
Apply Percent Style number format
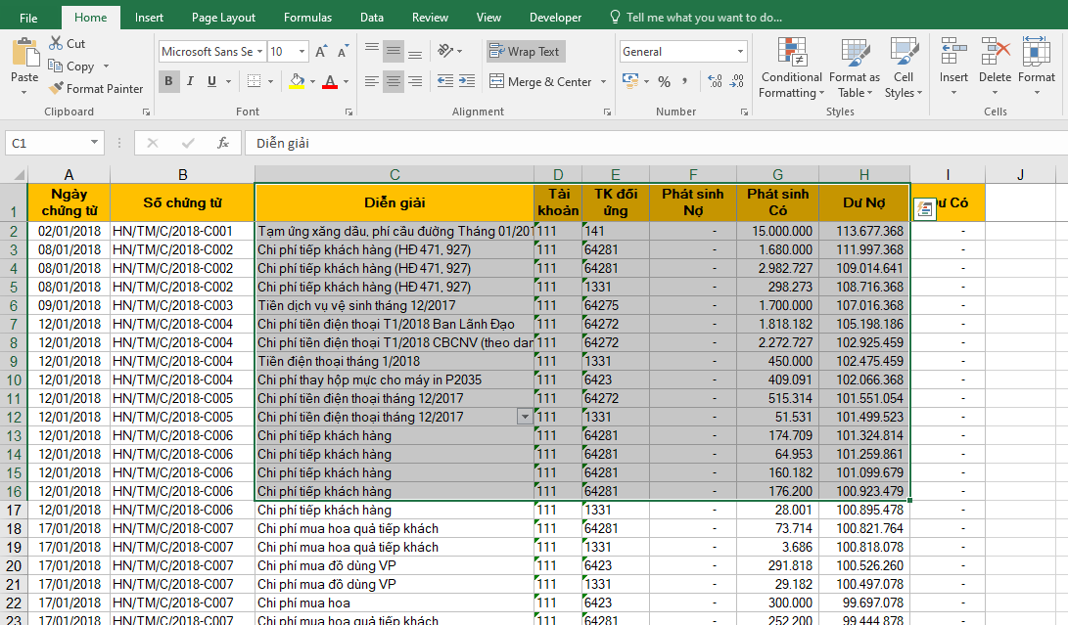(665, 82)
